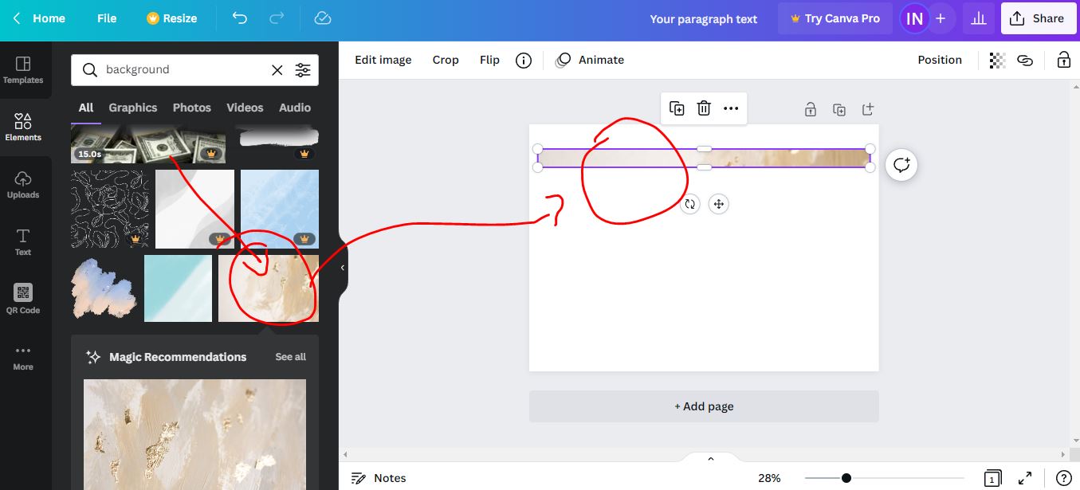Click the Undo arrow

(x=239, y=18)
